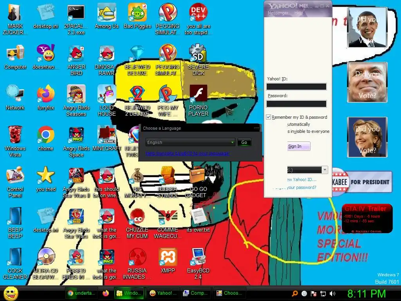Open the Control Panel desktop icon

15,182
